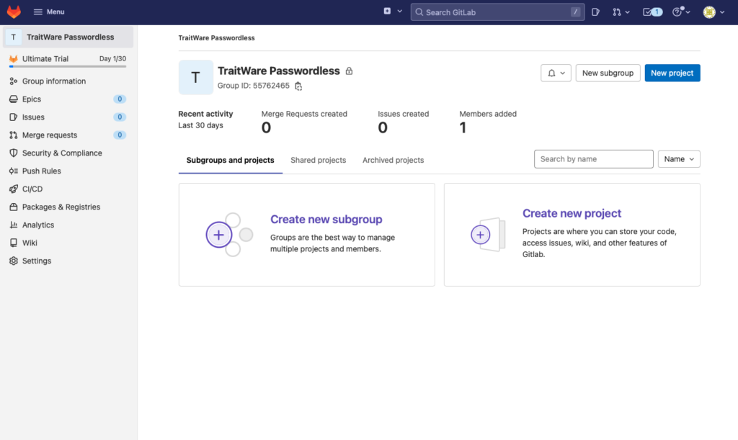
Task: Expand the user profile chevron
Action: 722,12
